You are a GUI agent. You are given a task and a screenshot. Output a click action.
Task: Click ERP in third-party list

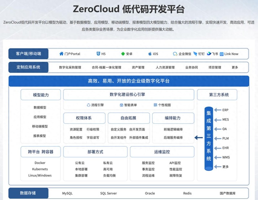(x=225, y=110)
